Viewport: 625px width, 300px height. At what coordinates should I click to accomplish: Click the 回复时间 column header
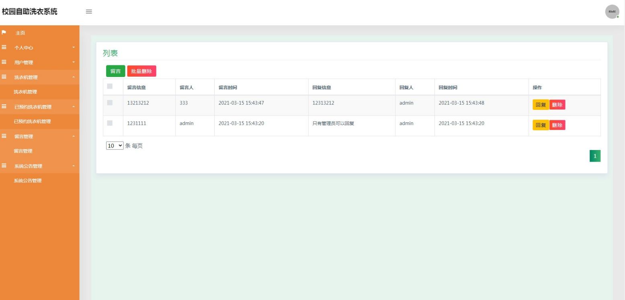tap(448, 87)
